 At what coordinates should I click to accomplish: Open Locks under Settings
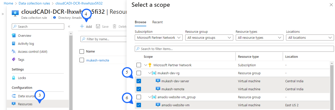point(22,78)
